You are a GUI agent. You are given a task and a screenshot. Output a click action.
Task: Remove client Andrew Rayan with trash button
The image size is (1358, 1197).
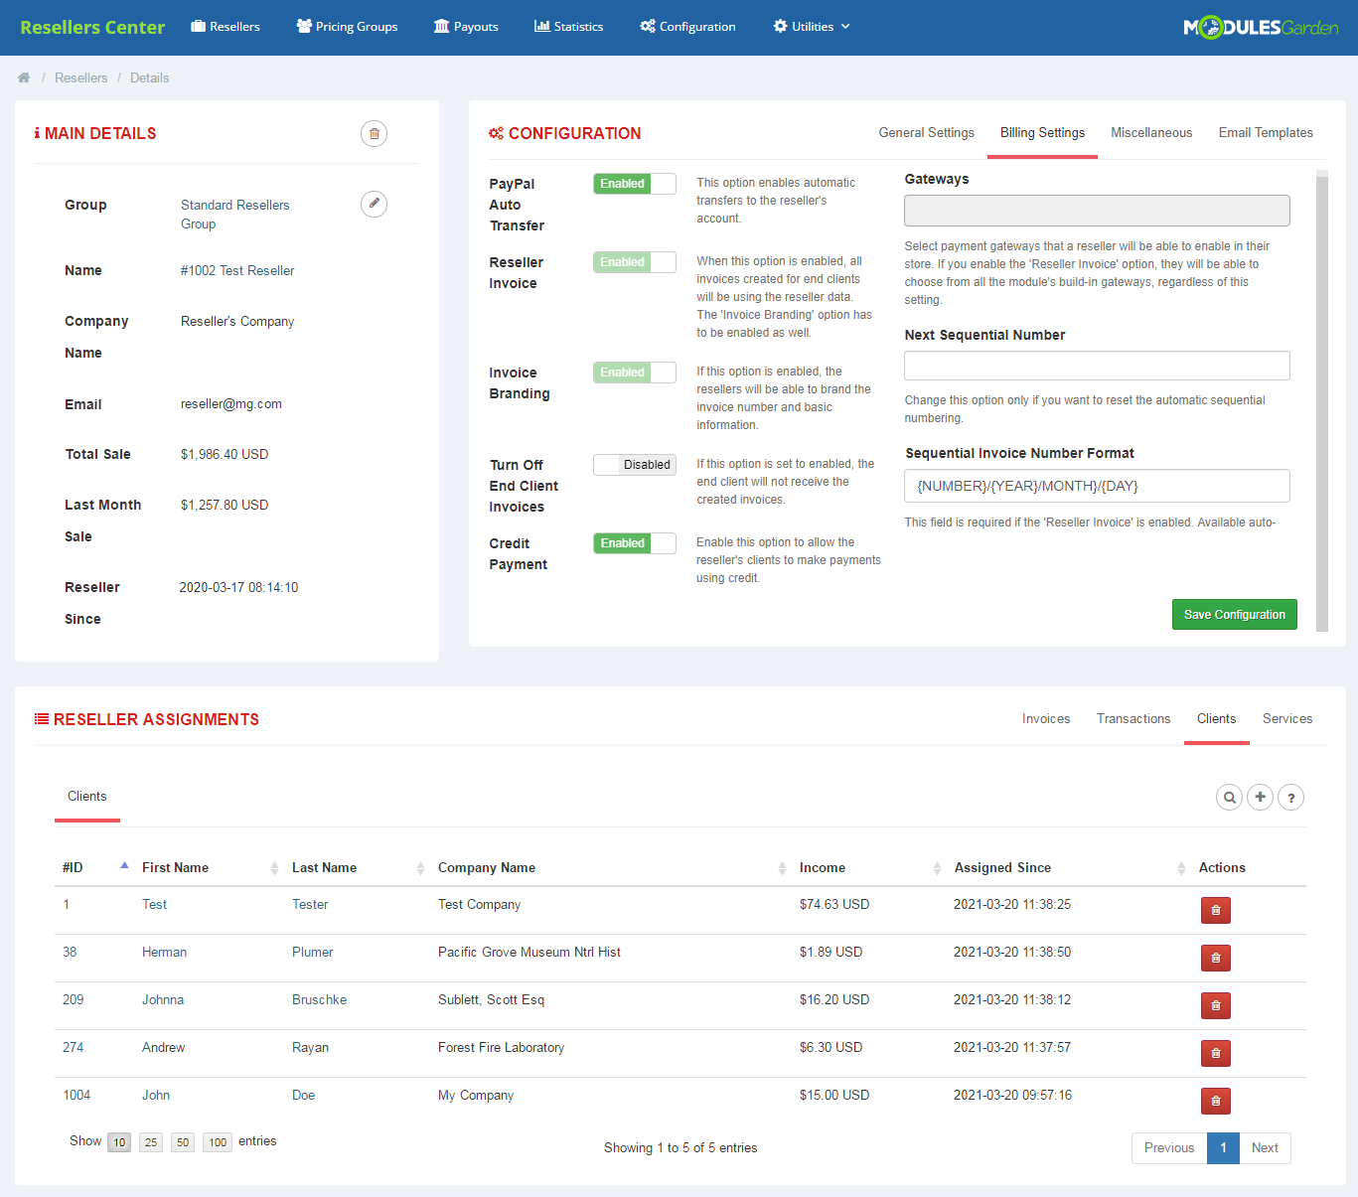(1216, 1053)
